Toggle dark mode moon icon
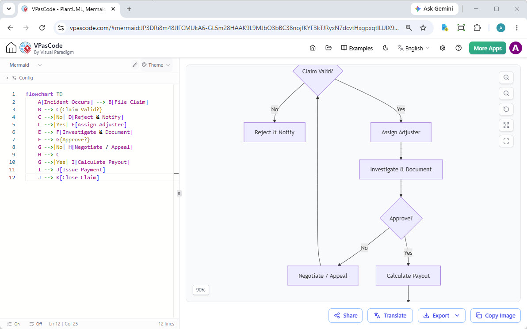 point(386,48)
